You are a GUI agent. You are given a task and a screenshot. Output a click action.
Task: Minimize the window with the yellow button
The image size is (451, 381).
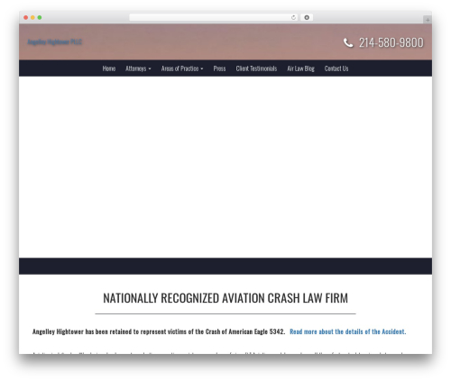[32, 17]
